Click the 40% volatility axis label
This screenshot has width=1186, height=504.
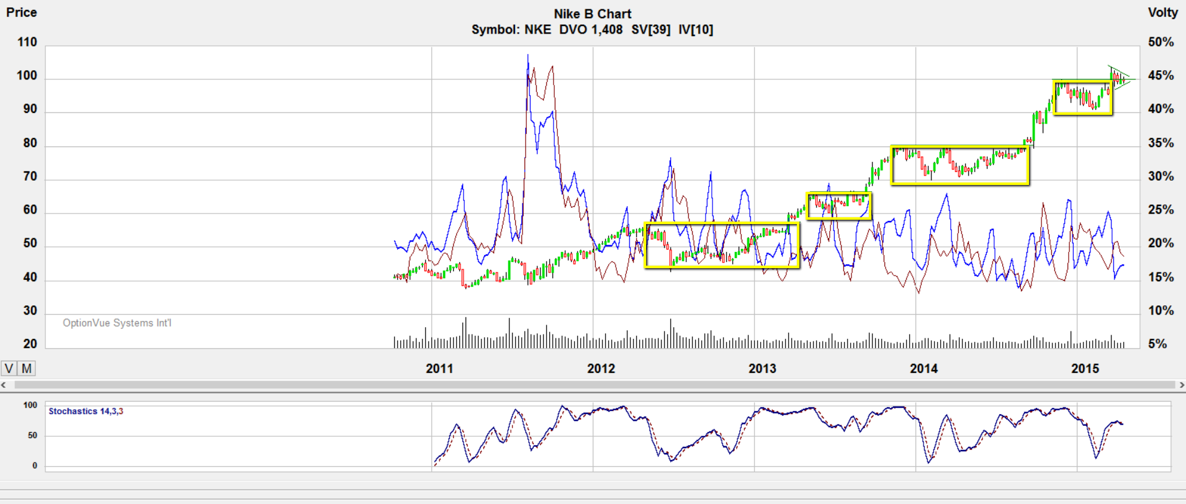[x=1161, y=109]
